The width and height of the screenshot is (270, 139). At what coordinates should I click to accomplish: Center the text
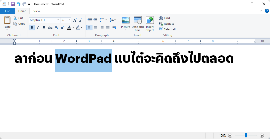coord(96,28)
